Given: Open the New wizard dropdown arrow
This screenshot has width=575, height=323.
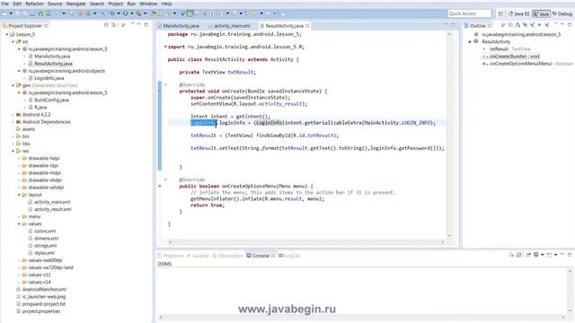Looking at the screenshot, I should point(11,13).
